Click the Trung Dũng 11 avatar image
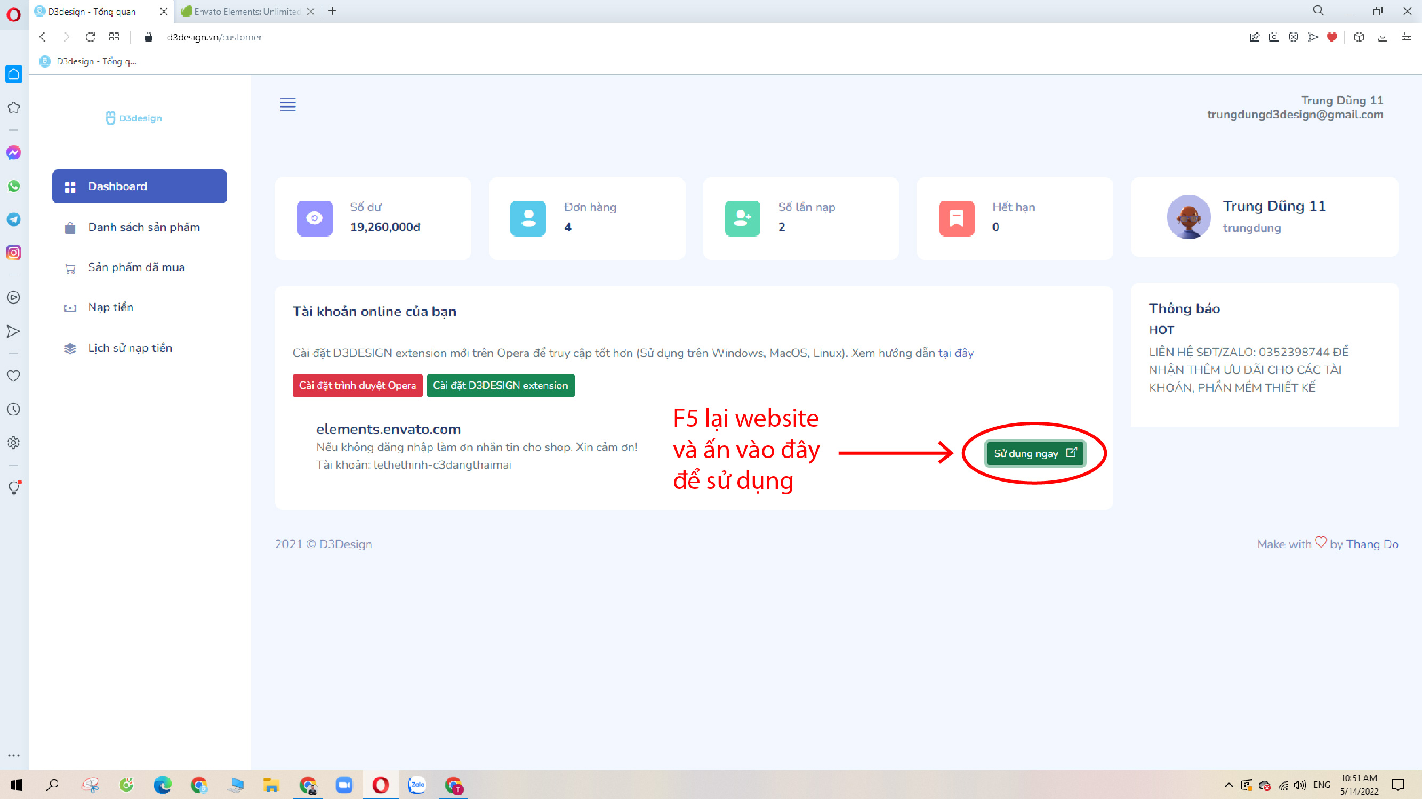The width and height of the screenshot is (1422, 799). [1188, 217]
